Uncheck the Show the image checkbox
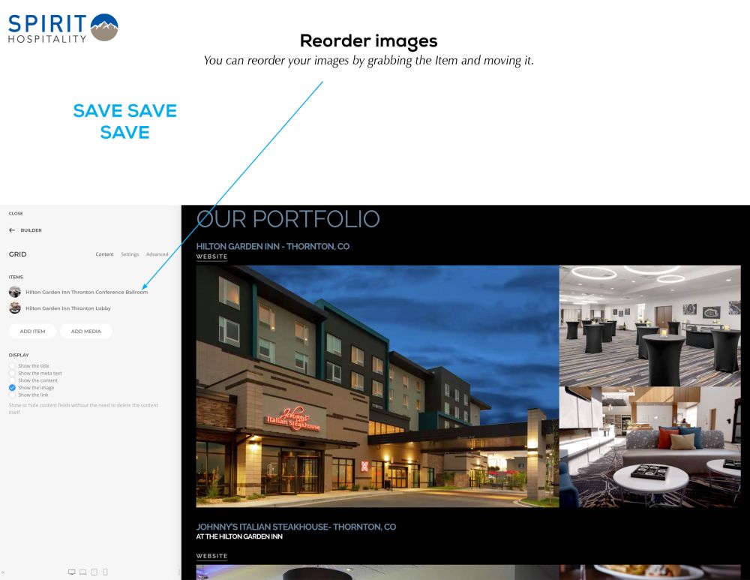This screenshot has height=580, width=750. click(x=12, y=388)
